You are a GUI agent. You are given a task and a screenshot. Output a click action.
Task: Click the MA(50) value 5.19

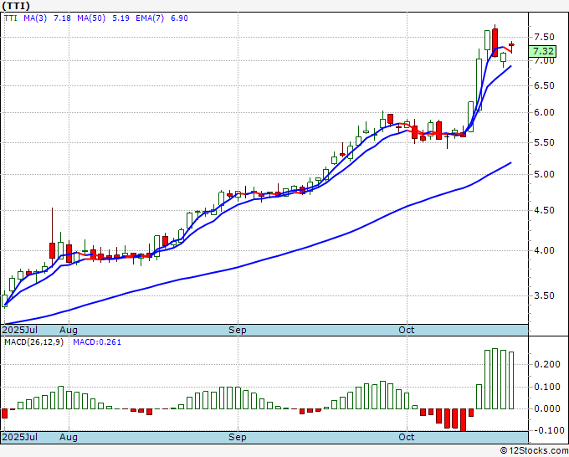coord(120,18)
